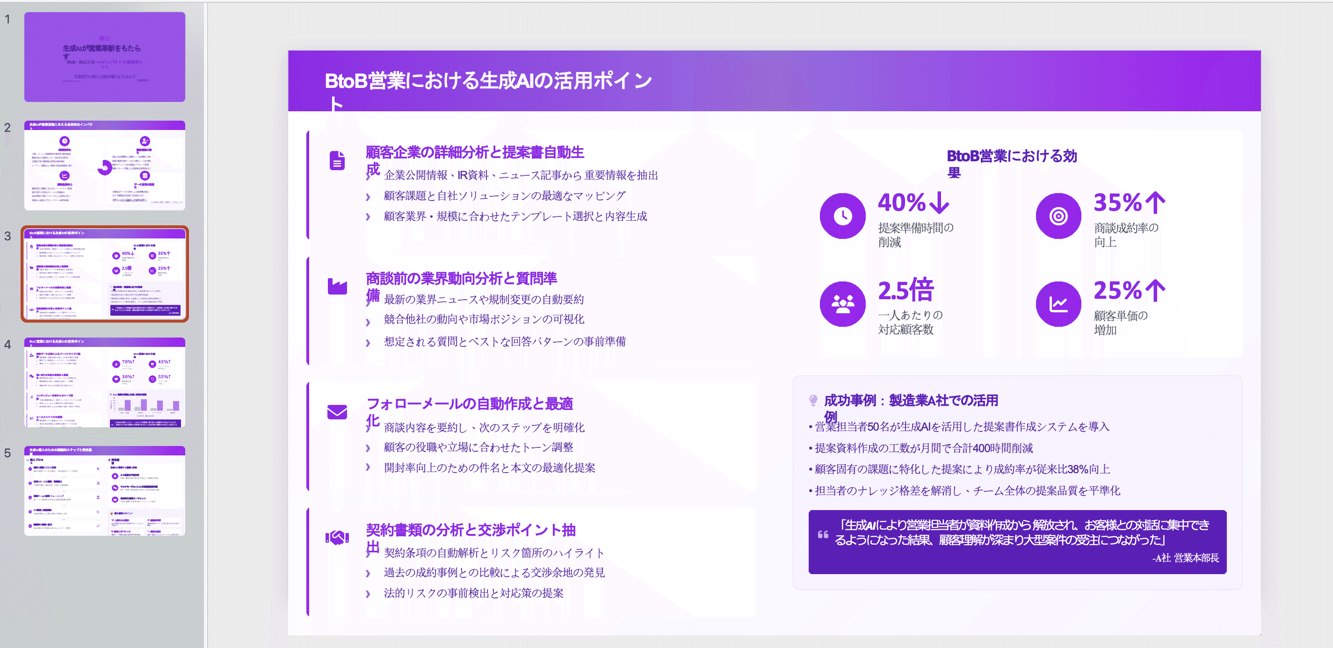
Task: Click the lightbulb icon beside 成功事例 heading
Action: [x=813, y=400]
